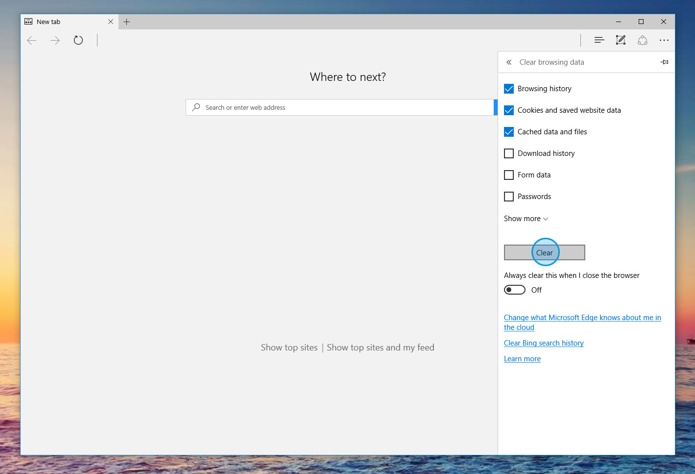
Task: Open the Clear Bing search history link
Action: coord(544,343)
